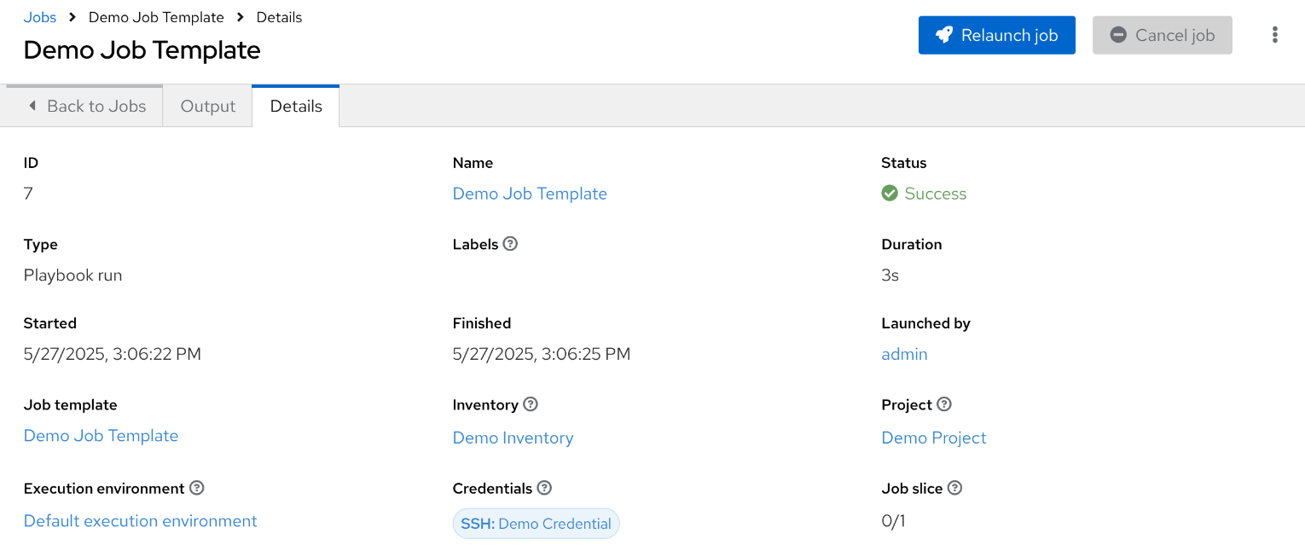
Task: Select the Details tab
Action: click(x=295, y=106)
